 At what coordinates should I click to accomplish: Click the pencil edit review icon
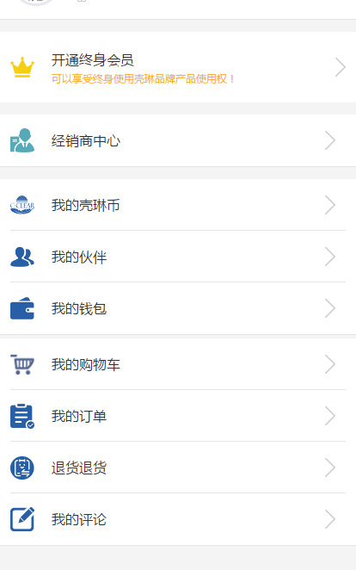coord(22,519)
